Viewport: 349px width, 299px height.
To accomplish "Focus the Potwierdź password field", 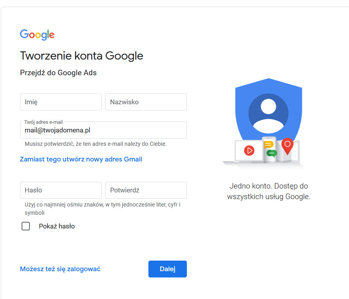I will pos(146,190).
